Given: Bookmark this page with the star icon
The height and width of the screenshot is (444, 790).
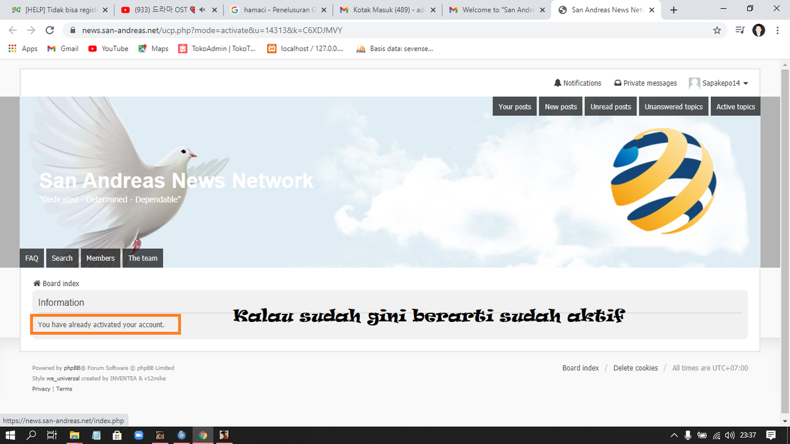Looking at the screenshot, I should point(717,30).
